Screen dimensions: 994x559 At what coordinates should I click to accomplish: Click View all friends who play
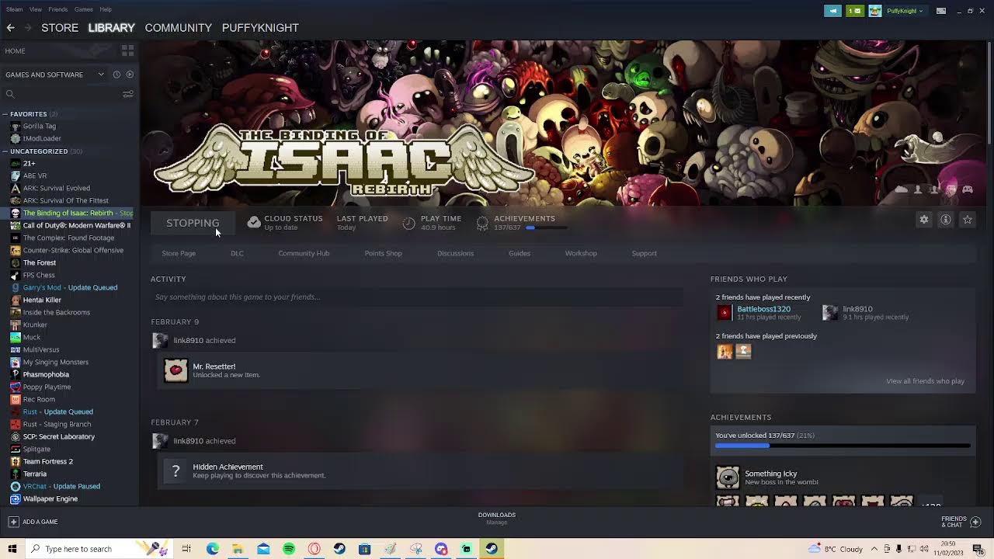925,381
